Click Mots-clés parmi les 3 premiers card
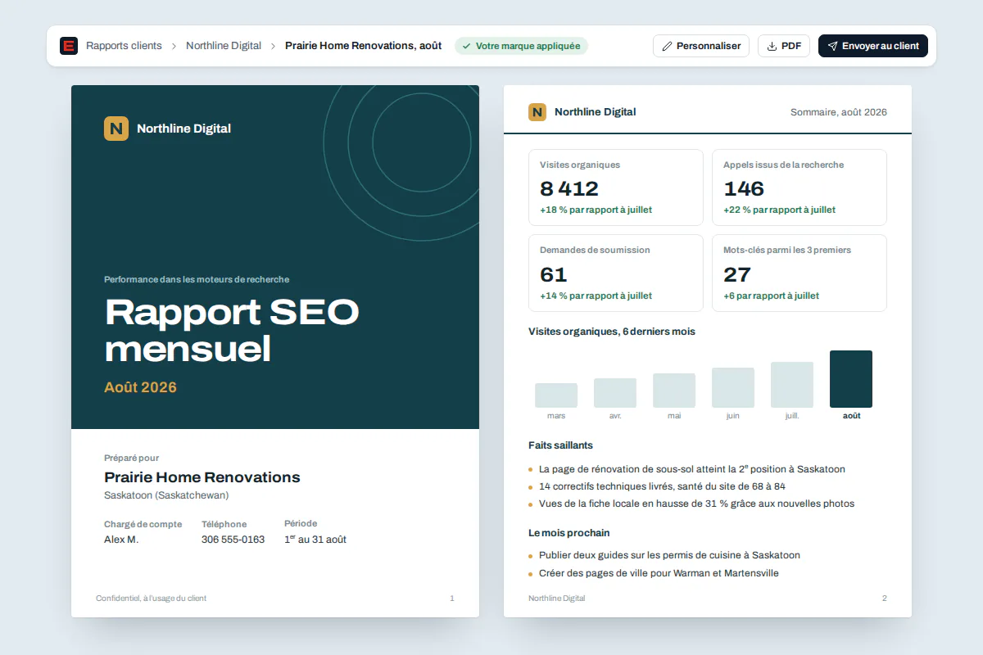The height and width of the screenshot is (655, 983). click(x=800, y=273)
